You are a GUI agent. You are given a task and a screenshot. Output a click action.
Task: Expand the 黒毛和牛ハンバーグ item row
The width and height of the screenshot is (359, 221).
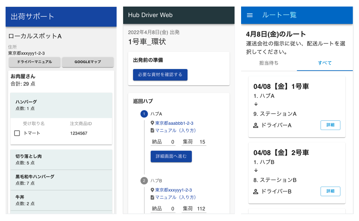[x=61, y=180]
